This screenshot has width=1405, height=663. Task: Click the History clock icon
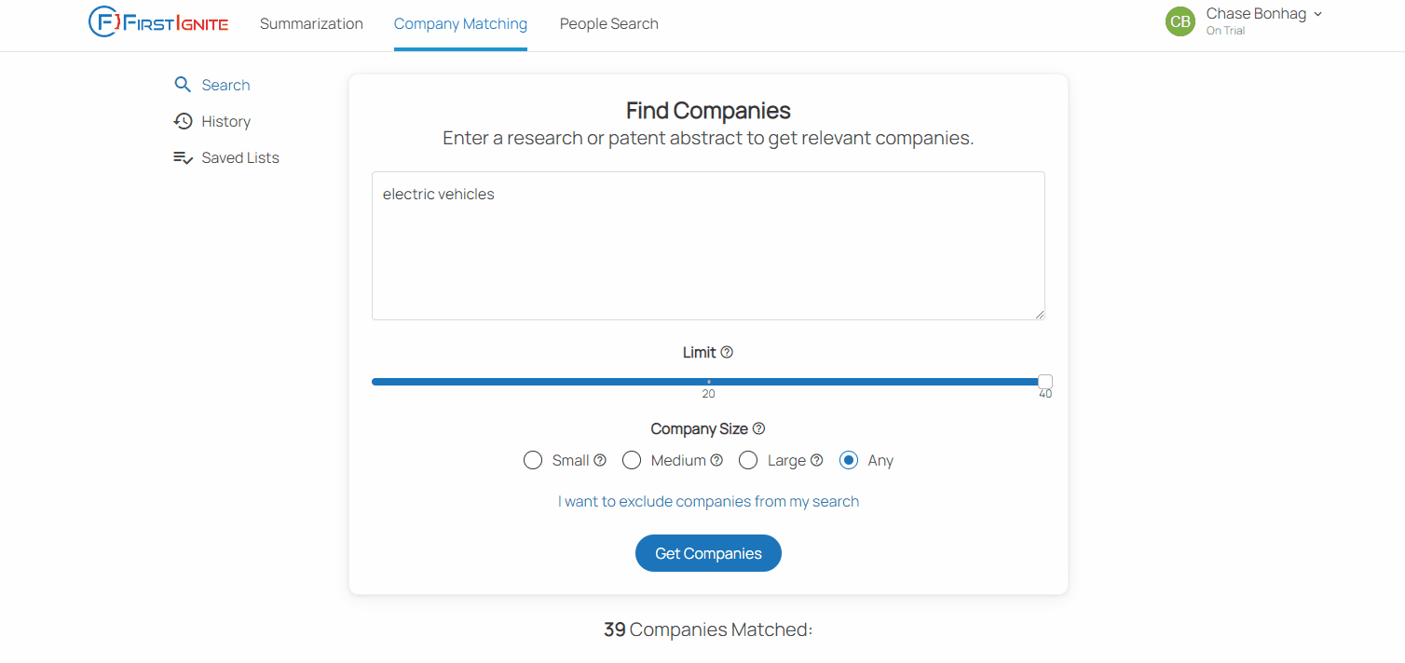coord(183,121)
